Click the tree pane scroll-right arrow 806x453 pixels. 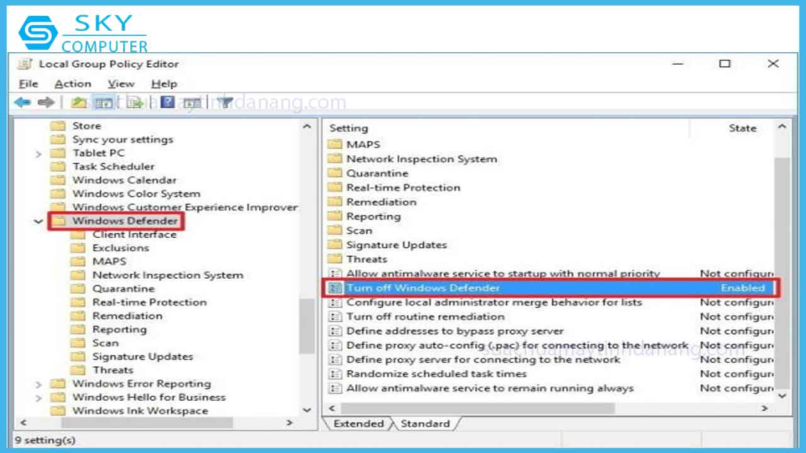tap(290, 423)
